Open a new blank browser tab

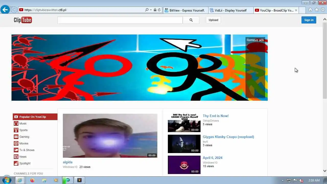302,10
